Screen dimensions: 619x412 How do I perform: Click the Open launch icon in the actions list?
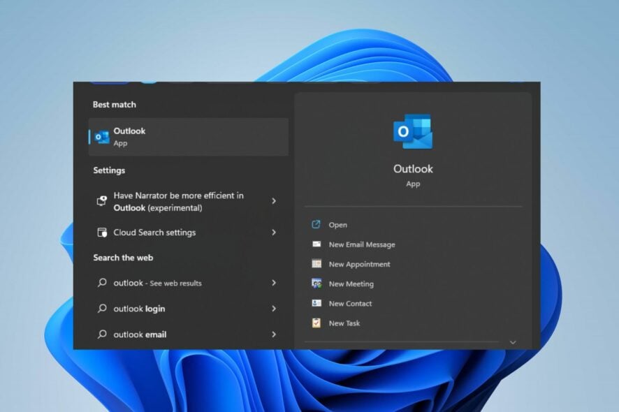point(316,224)
